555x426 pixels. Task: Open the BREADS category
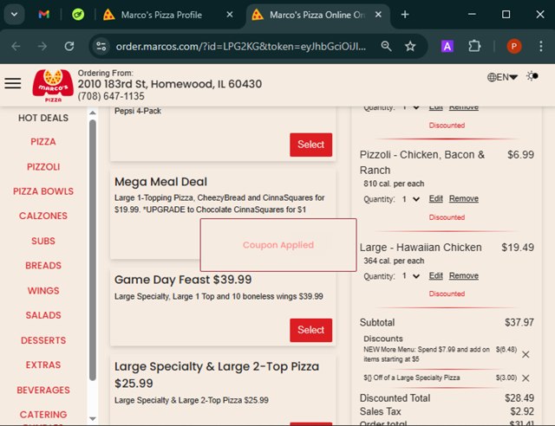(43, 266)
